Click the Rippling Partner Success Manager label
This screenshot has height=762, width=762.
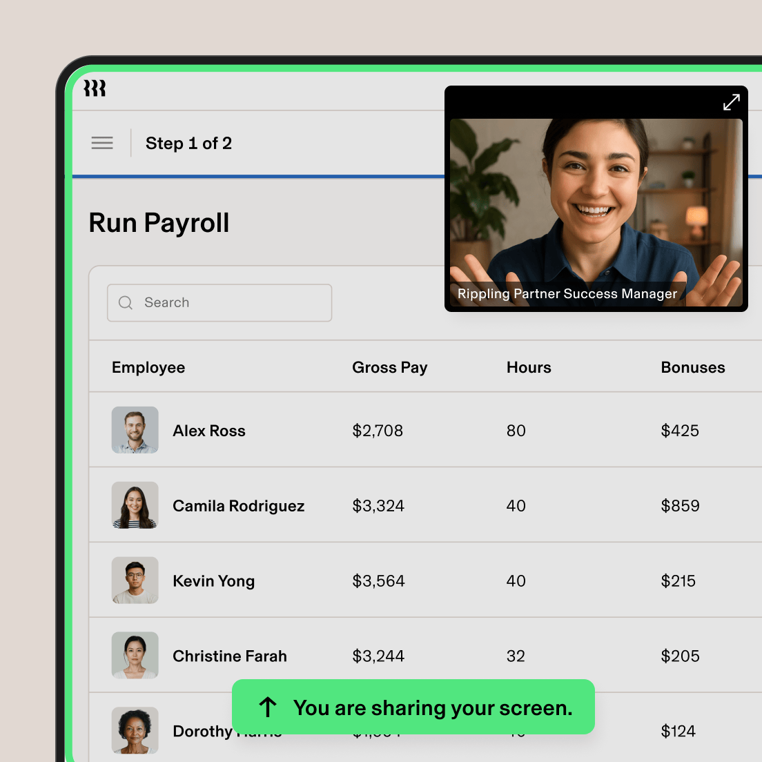(567, 293)
